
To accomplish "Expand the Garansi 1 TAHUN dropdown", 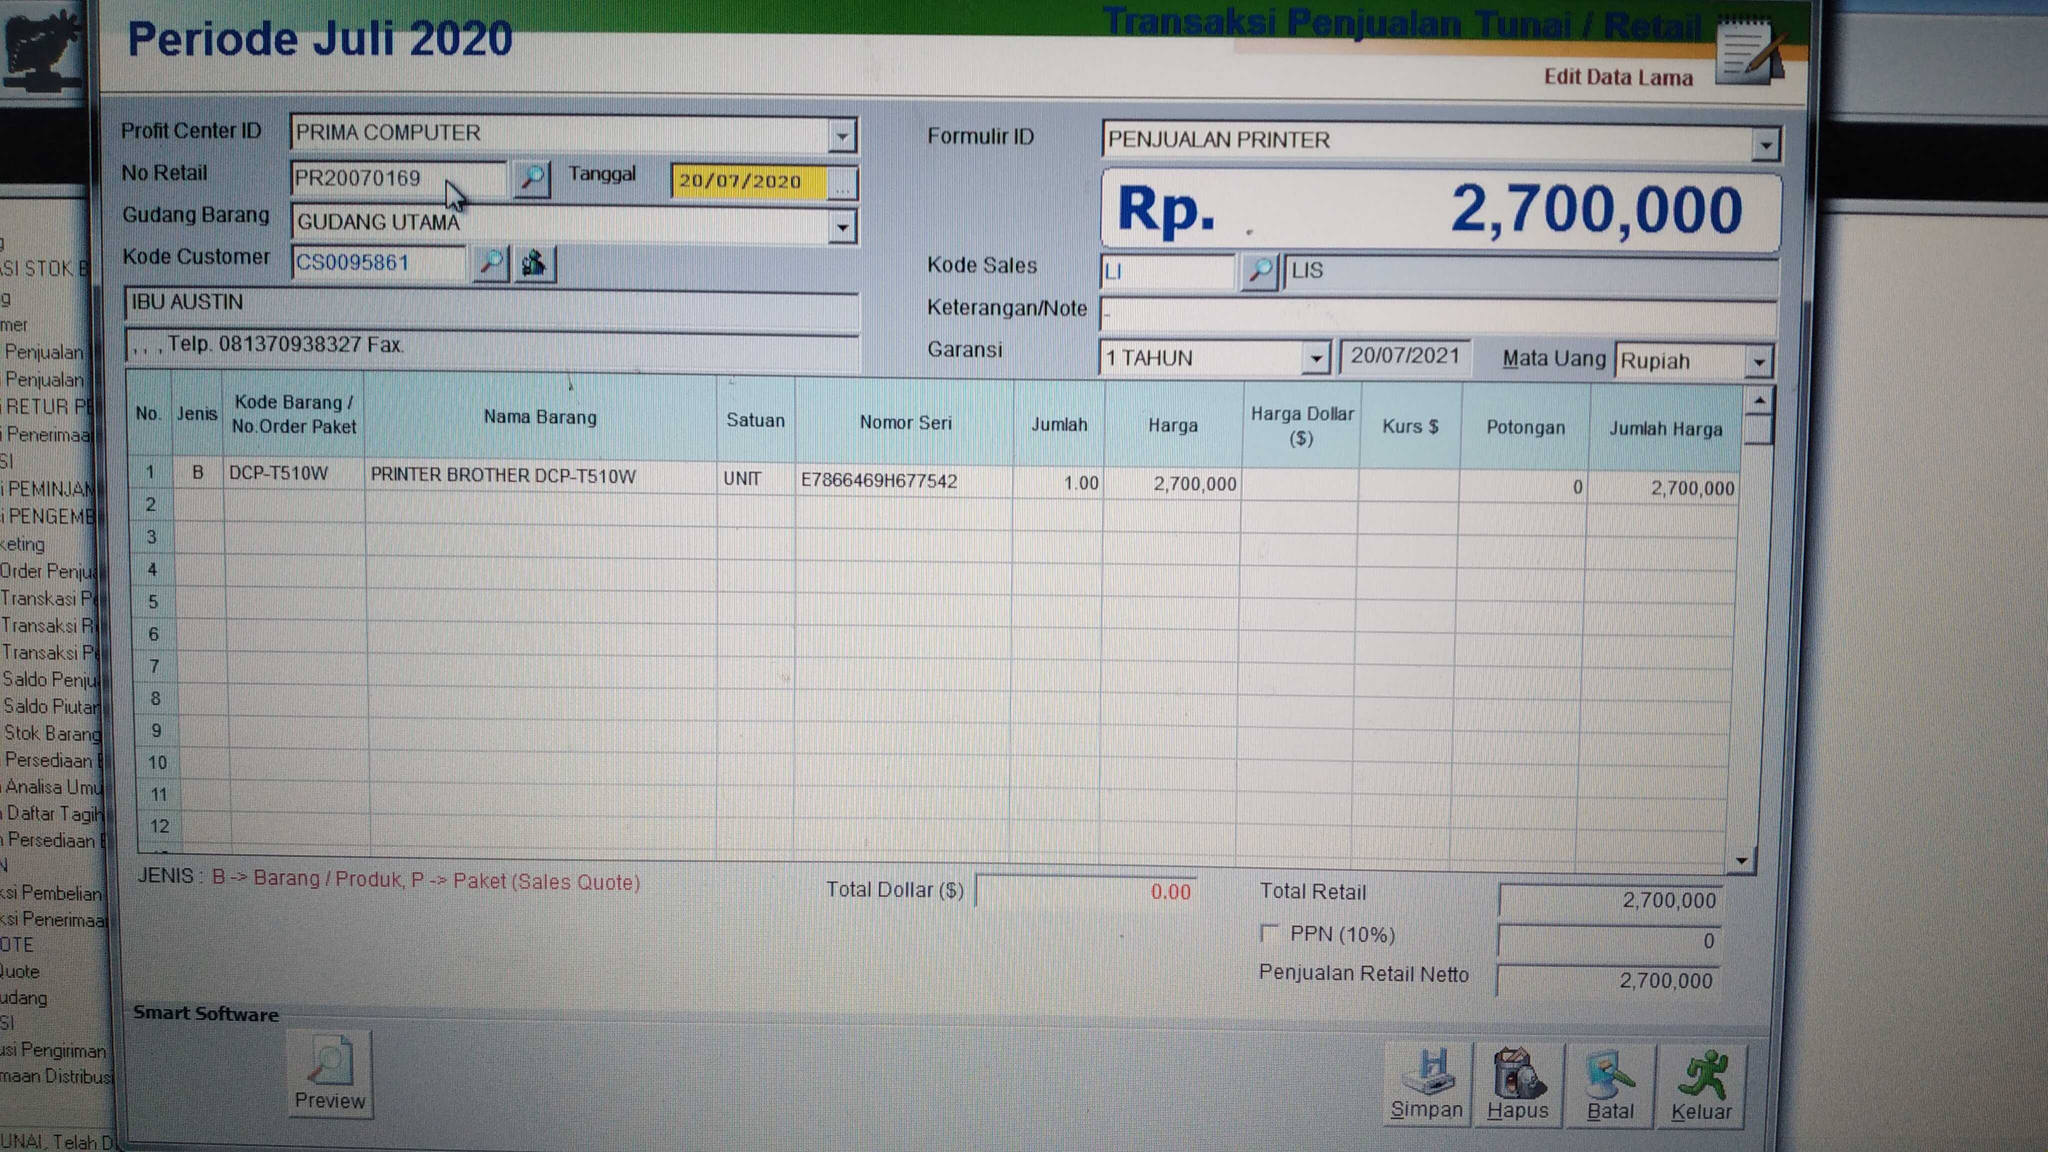I will (1316, 358).
